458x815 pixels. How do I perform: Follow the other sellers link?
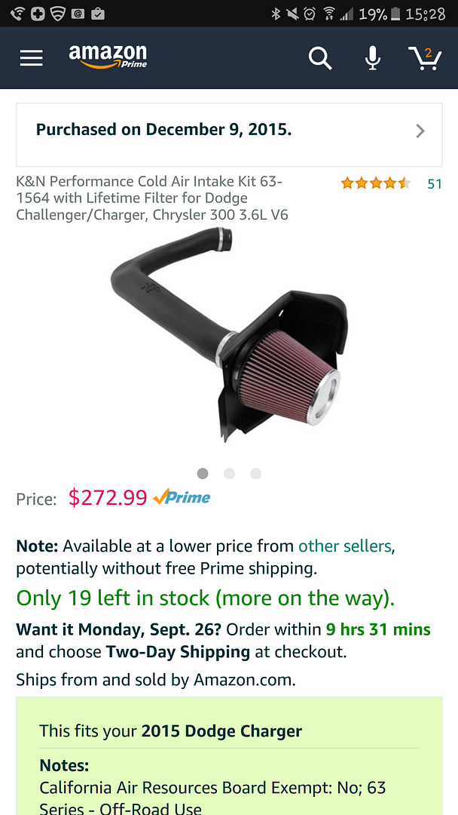[x=345, y=546]
